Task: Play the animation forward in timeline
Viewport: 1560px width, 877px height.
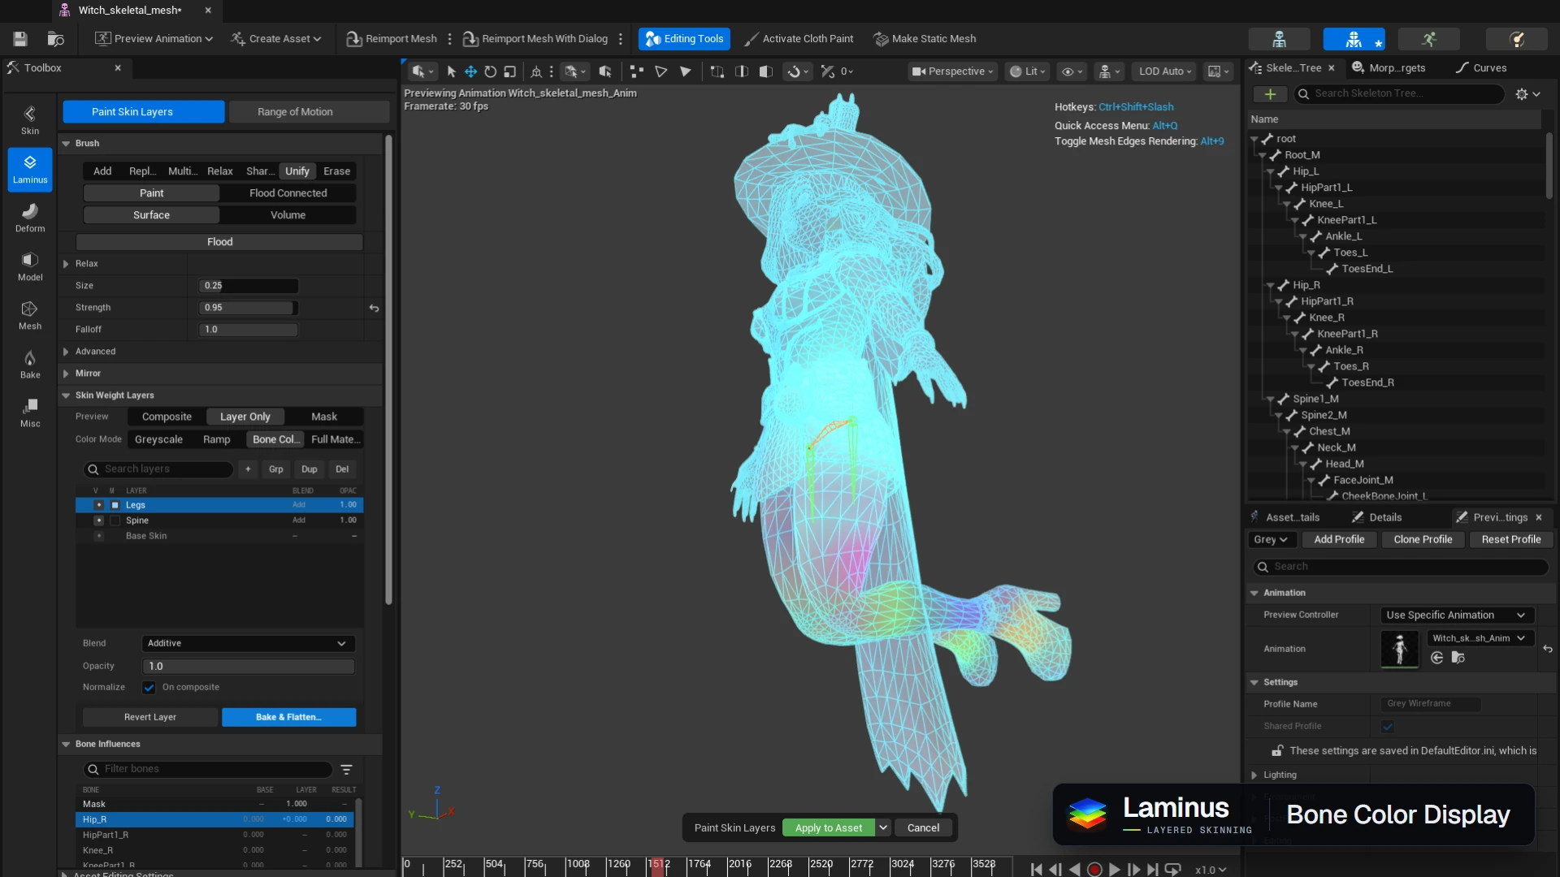Action: (1115, 869)
